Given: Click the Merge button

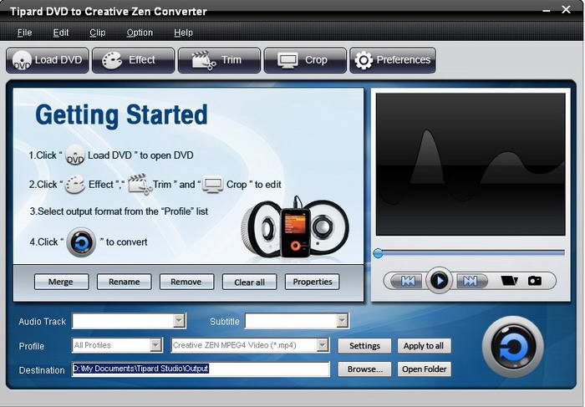Looking at the screenshot, I should pyautogui.click(x=61, y=282).
